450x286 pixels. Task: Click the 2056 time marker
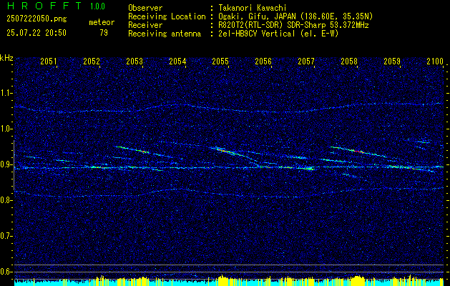pos(263,61)
